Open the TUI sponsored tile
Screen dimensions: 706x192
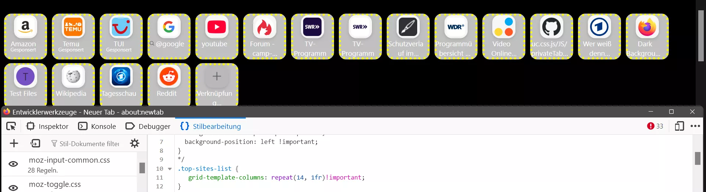[x=121, y=36]
